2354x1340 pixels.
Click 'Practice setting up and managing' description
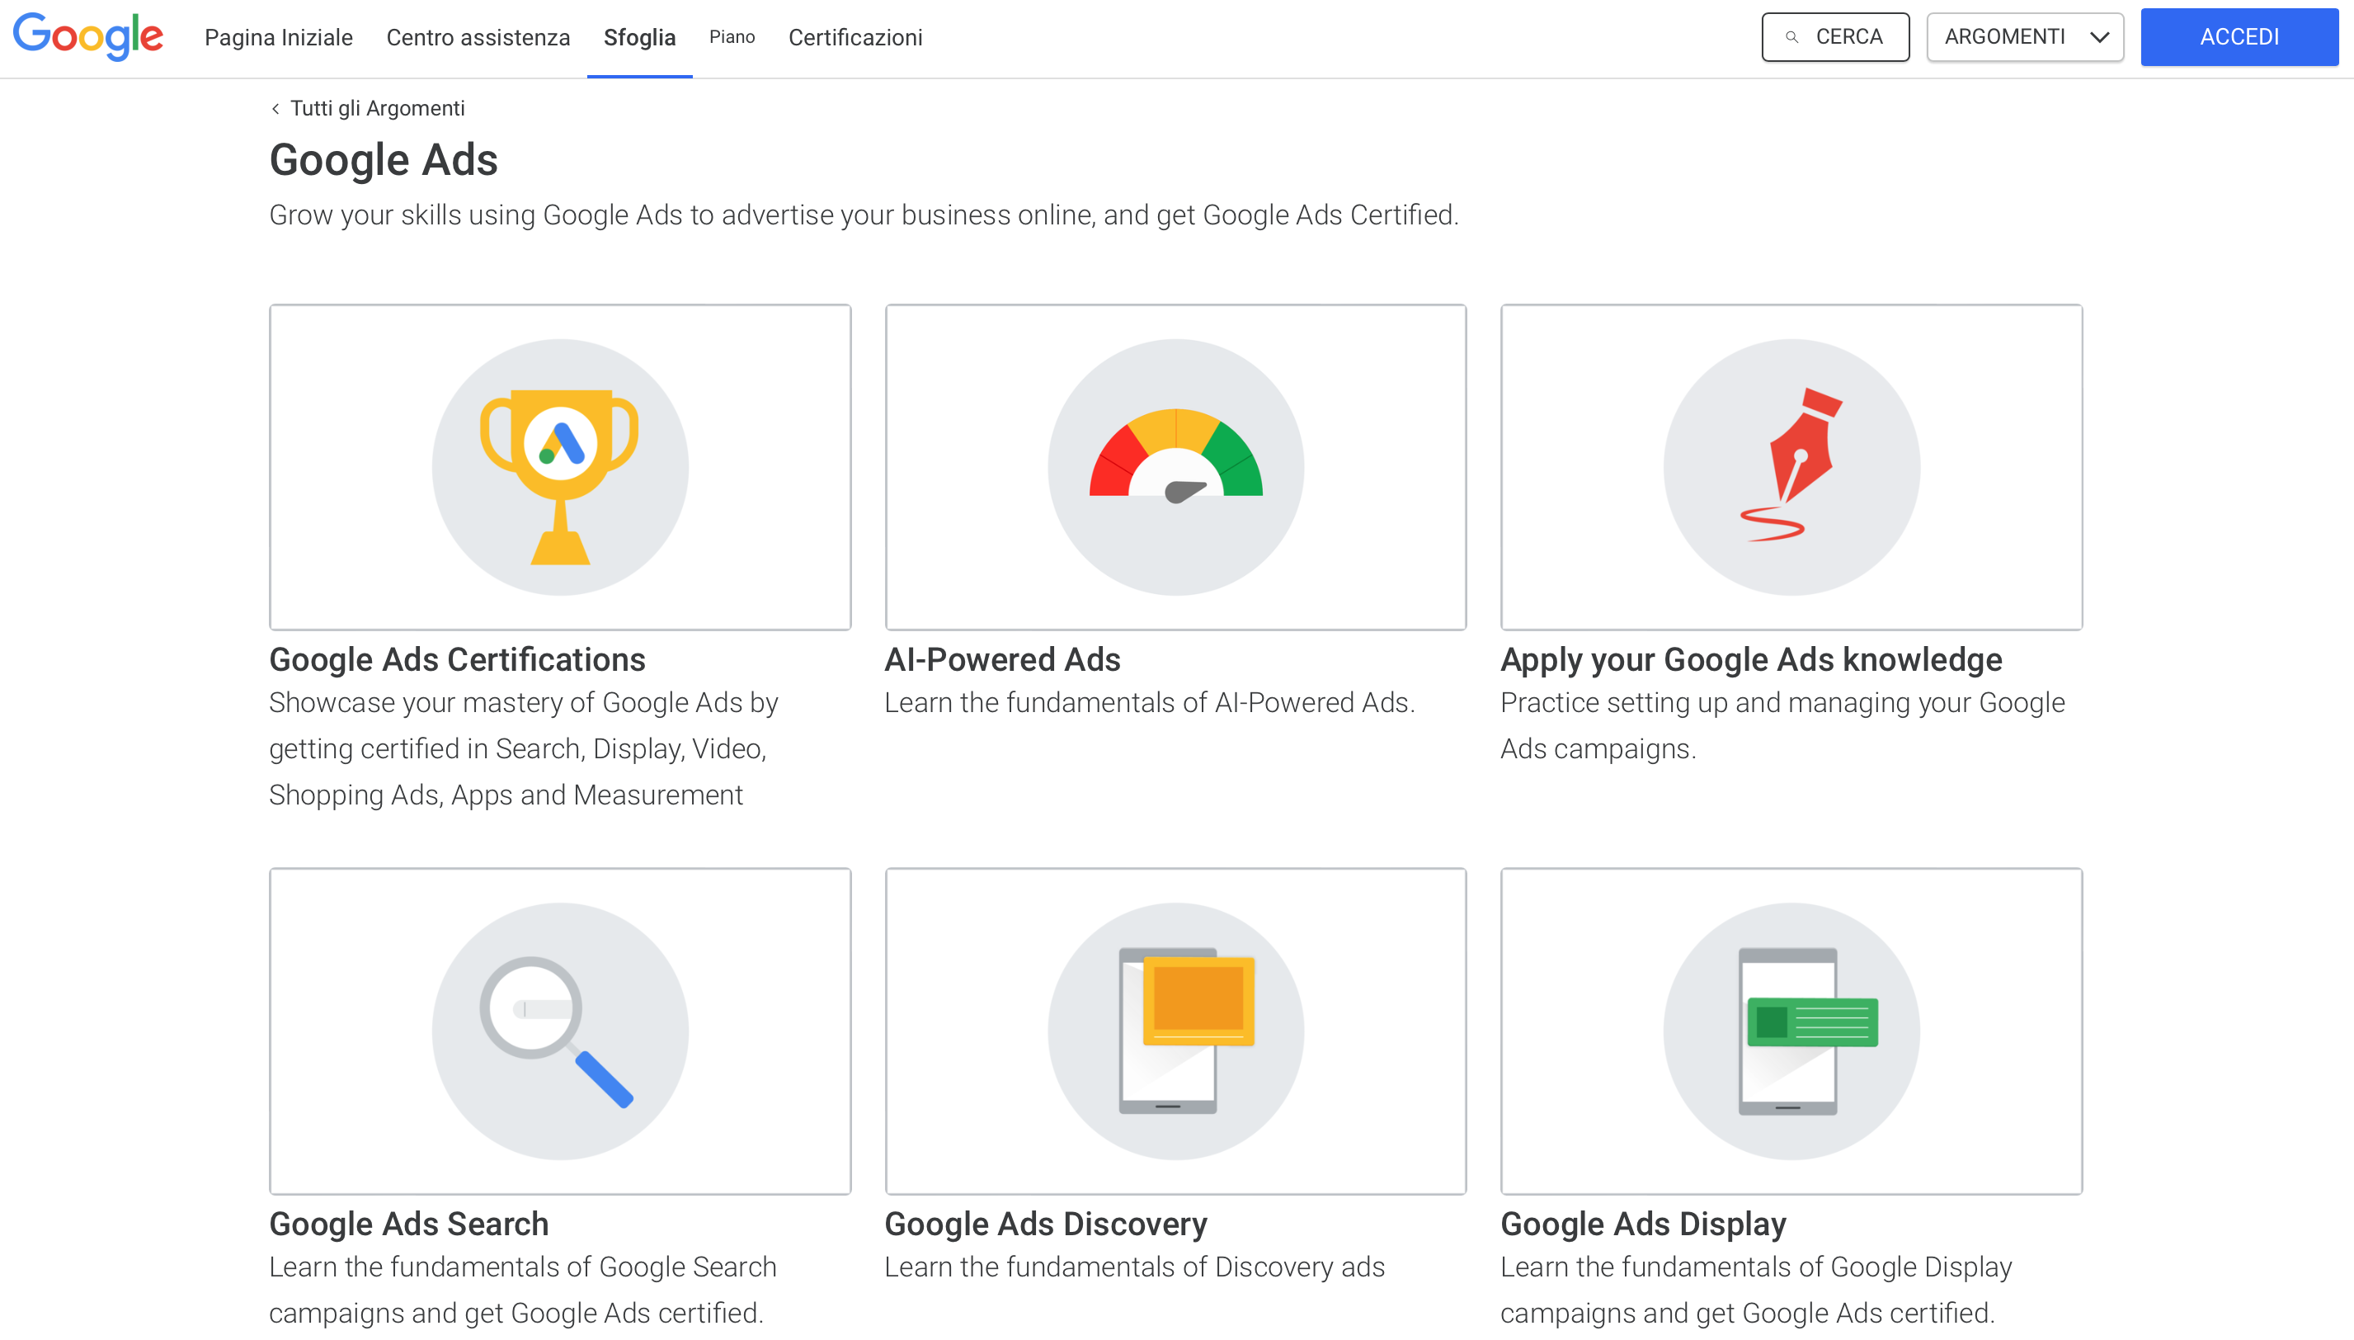point(1782,726)
